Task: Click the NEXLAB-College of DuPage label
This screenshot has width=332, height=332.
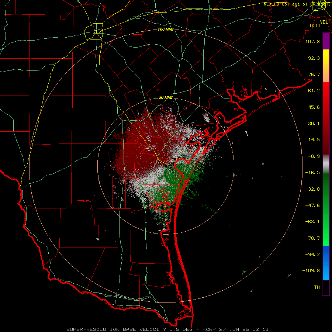Action: click(296, 4)
